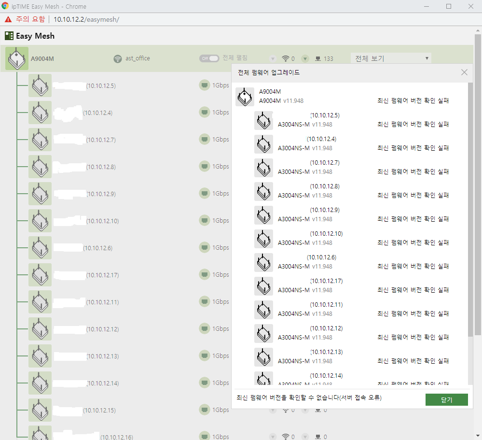The image size is (482, 440).
Task: Click dialog router icon for 10.10.12.11
Action: [263, 310]
